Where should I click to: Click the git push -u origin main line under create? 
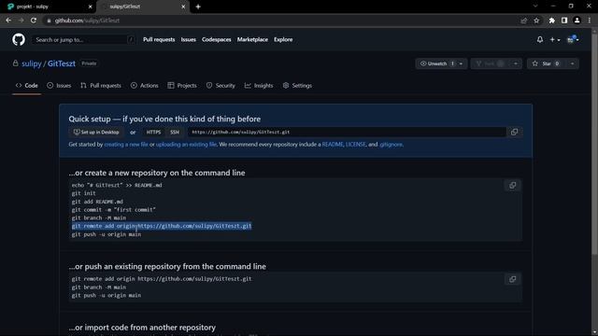[x=107, y=234]
